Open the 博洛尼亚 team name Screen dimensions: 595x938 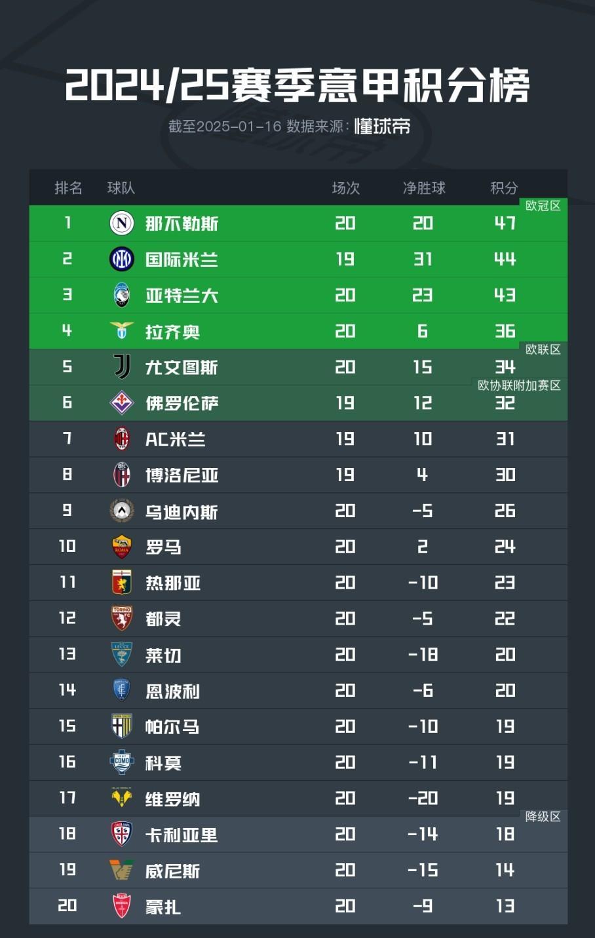[x=182, y=475]
